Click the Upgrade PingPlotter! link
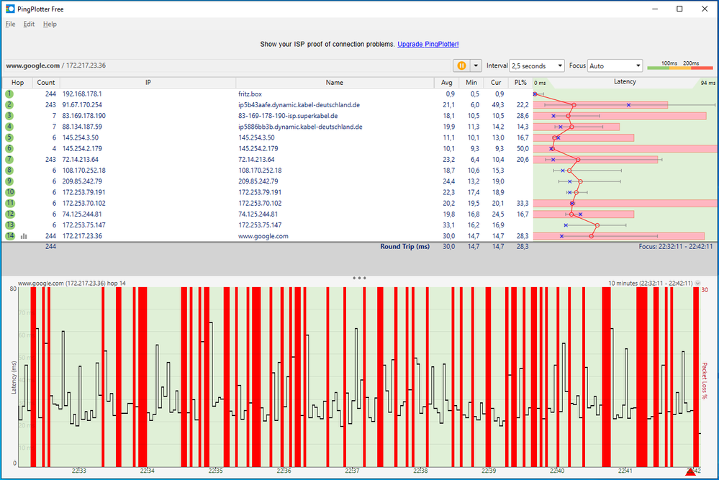Screen dimensions: 719x480 coord(428,45)
